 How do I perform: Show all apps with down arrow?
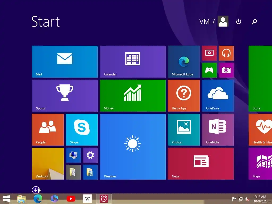[36, 190]
